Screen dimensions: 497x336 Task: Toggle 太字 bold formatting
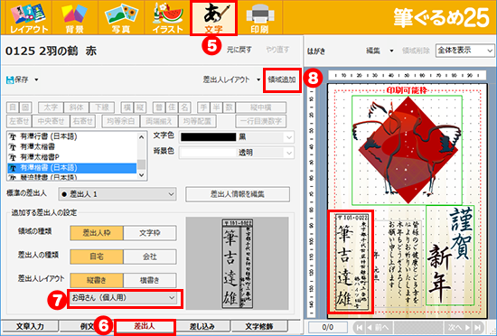coord(51,107)
